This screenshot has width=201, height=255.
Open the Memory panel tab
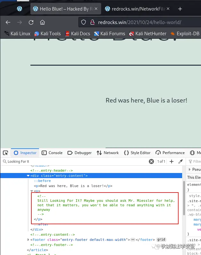[195, 153]
